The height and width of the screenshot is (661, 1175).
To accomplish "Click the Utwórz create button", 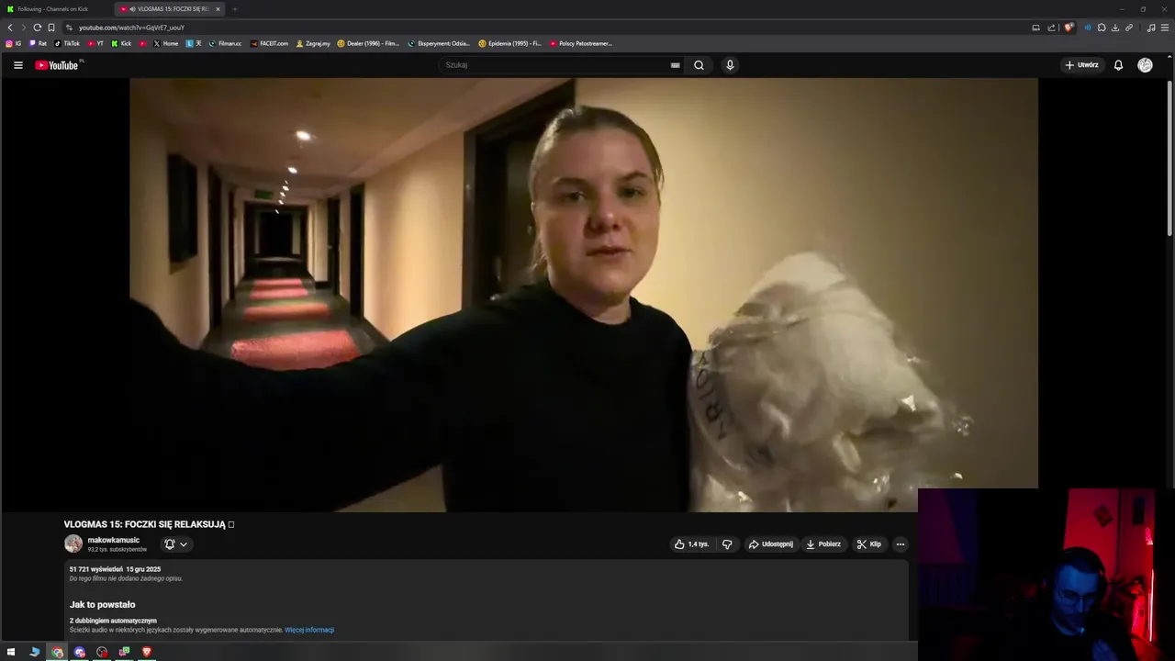I will [x=1081, y=65].
